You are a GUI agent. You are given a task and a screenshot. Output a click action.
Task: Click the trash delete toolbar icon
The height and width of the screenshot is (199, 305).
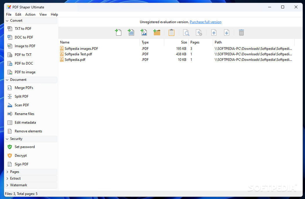click(241, 32)
